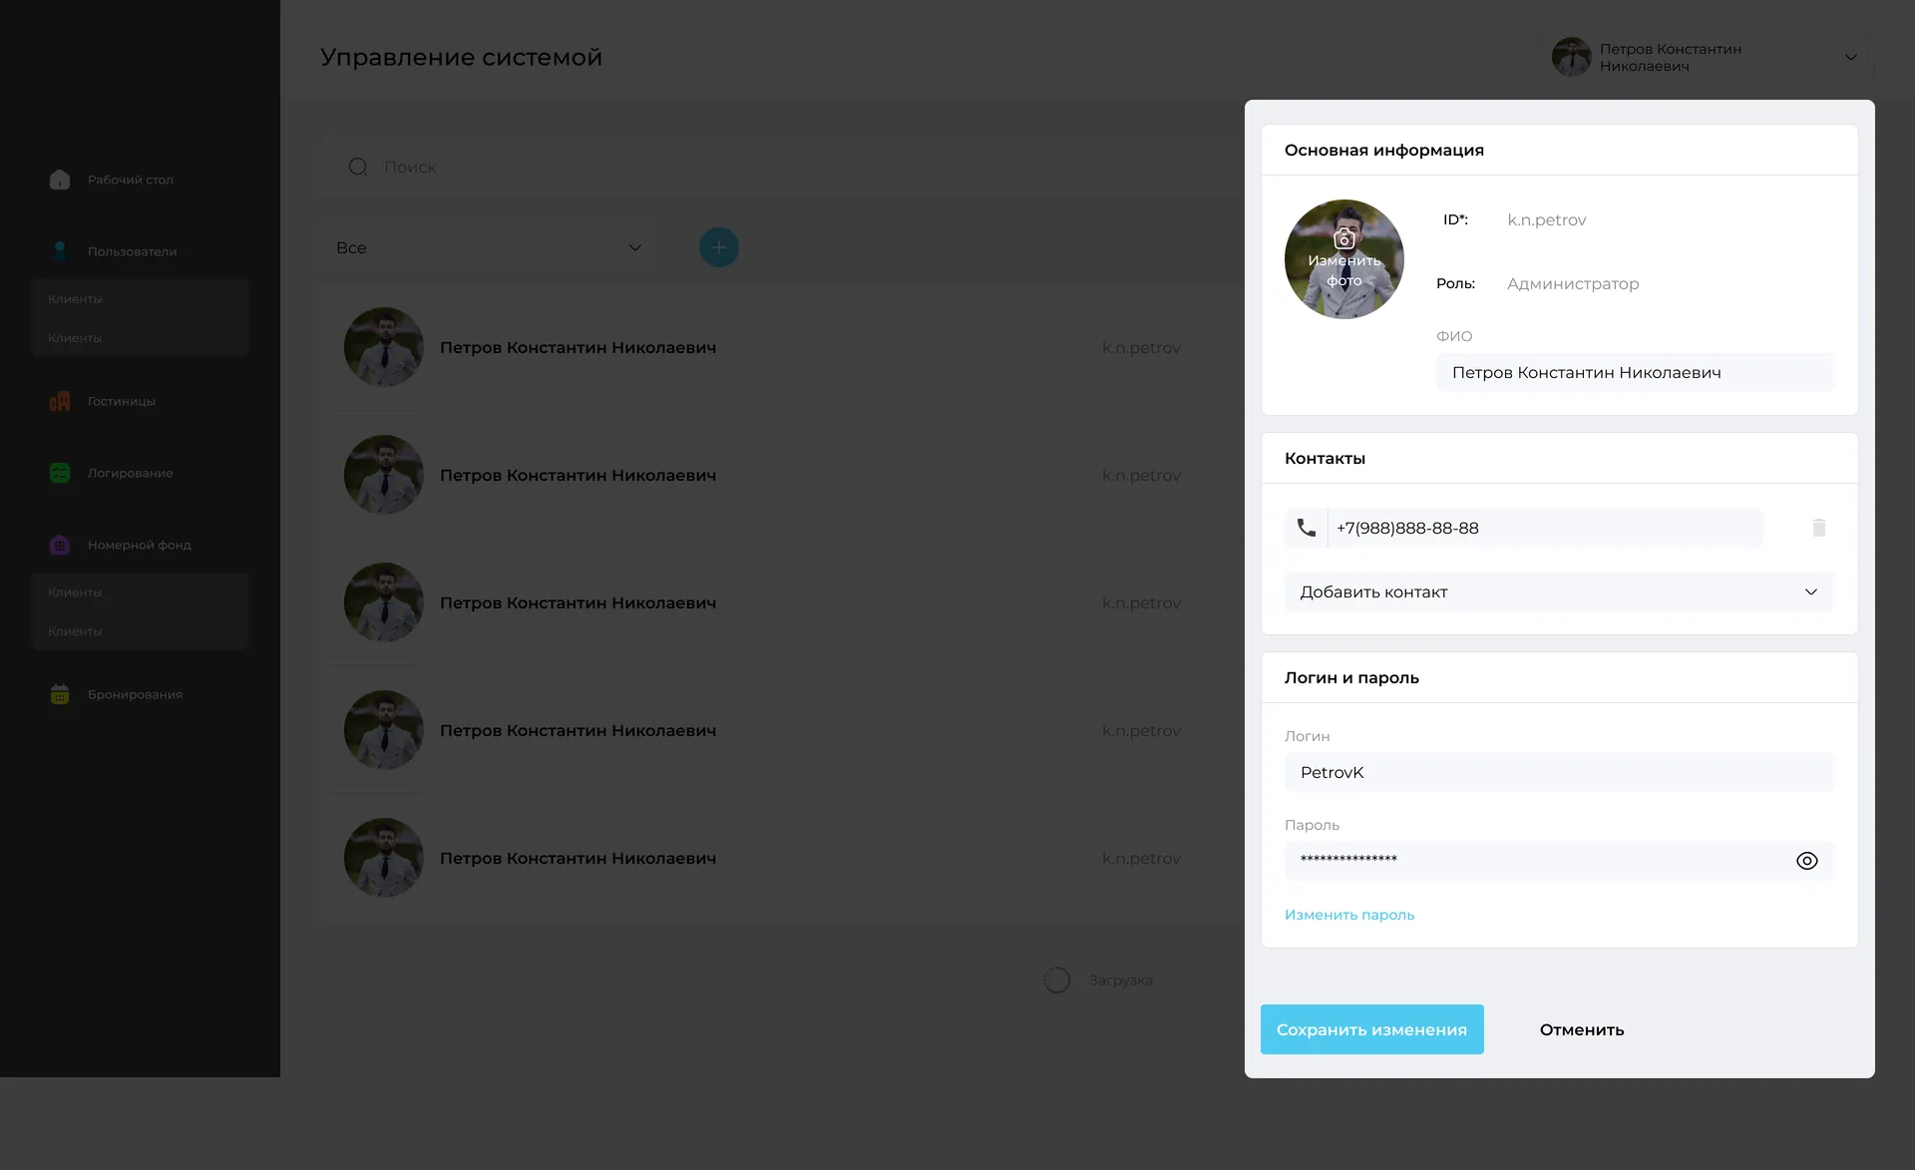This screenshot has height=1170, width=1915.
Task: Click Изменить пароль link
Action: click(x=1349, y=915)
